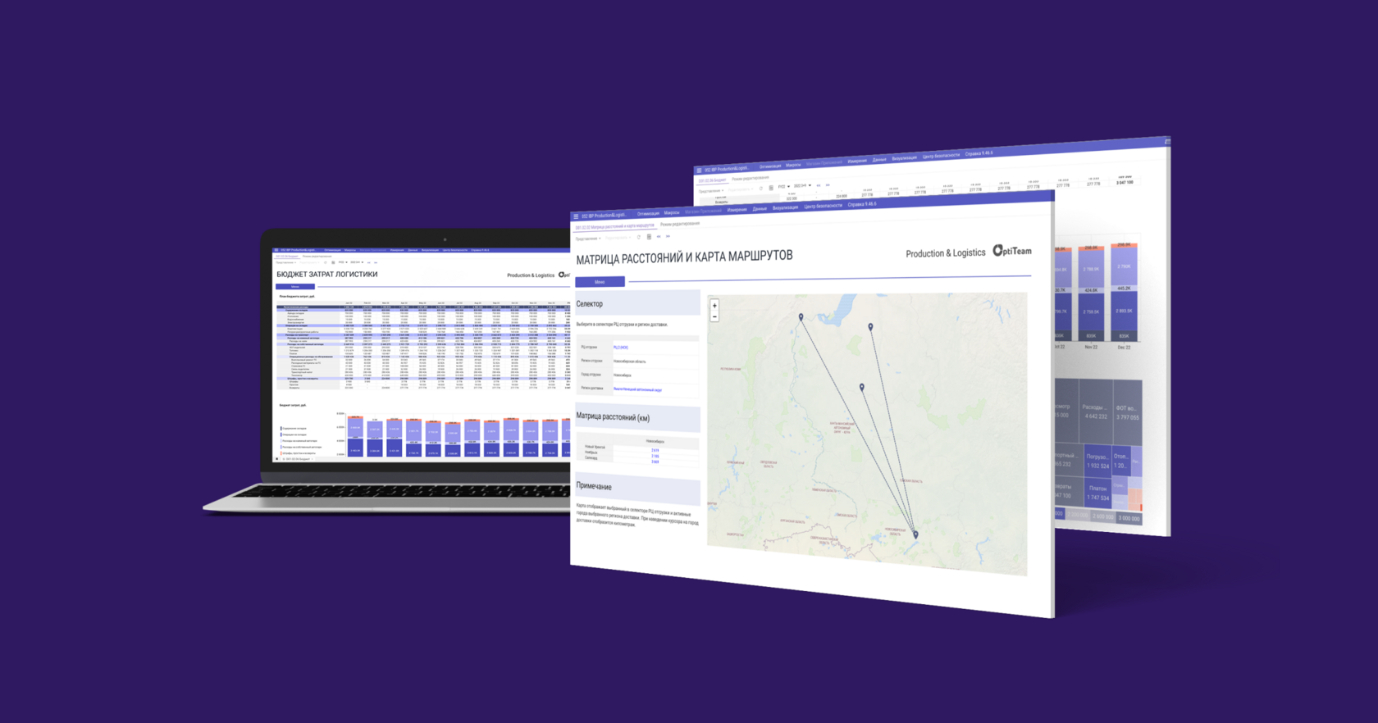Image resolution: width=1378 pixels, height=723 pixels.
Task: Click Платон treemap tile in back window
Action: point(1098,493)
